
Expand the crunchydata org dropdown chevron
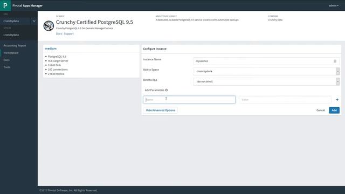34,21
